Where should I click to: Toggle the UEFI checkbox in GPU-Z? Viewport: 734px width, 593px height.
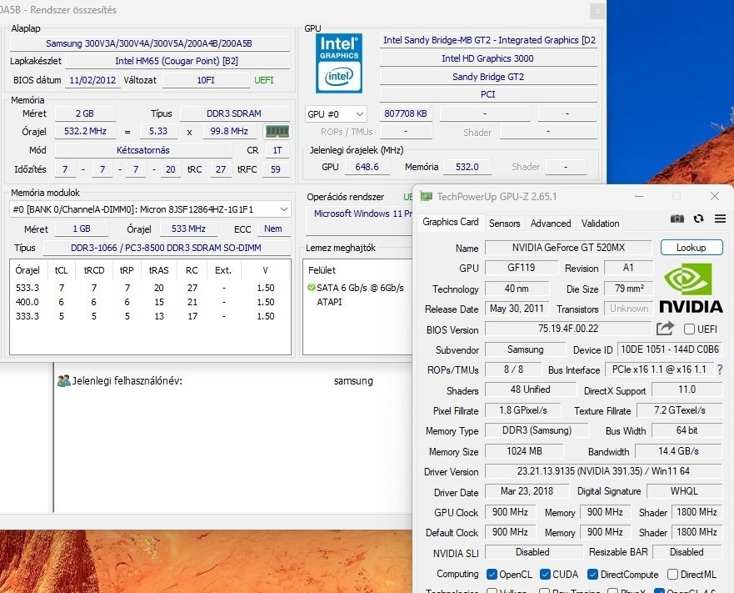(689, 329)
